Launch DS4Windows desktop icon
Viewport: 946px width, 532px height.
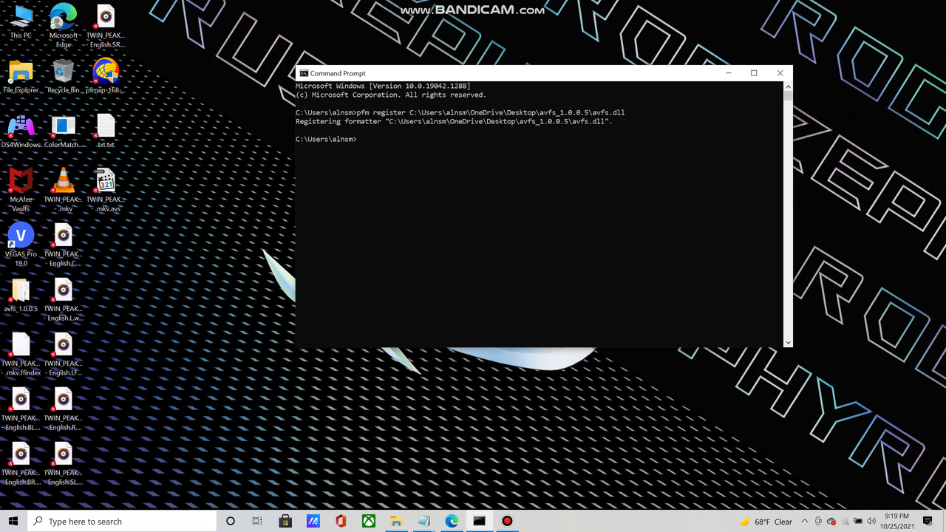[x=21, y=132]
